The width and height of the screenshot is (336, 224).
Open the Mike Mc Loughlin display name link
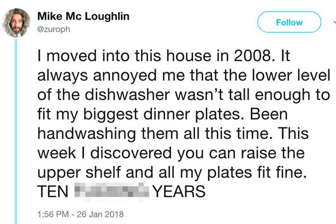pos(84,16)
